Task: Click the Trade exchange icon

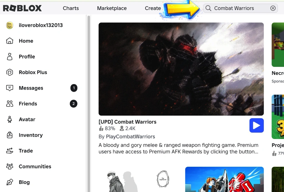Action: click(x=10, y=151)
